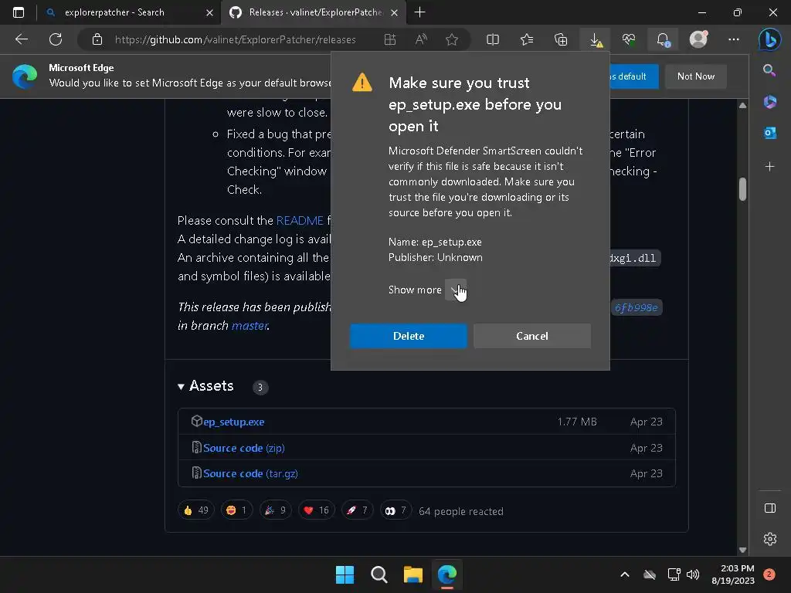Open commit 6fb998e link

[x=637, y=307]
